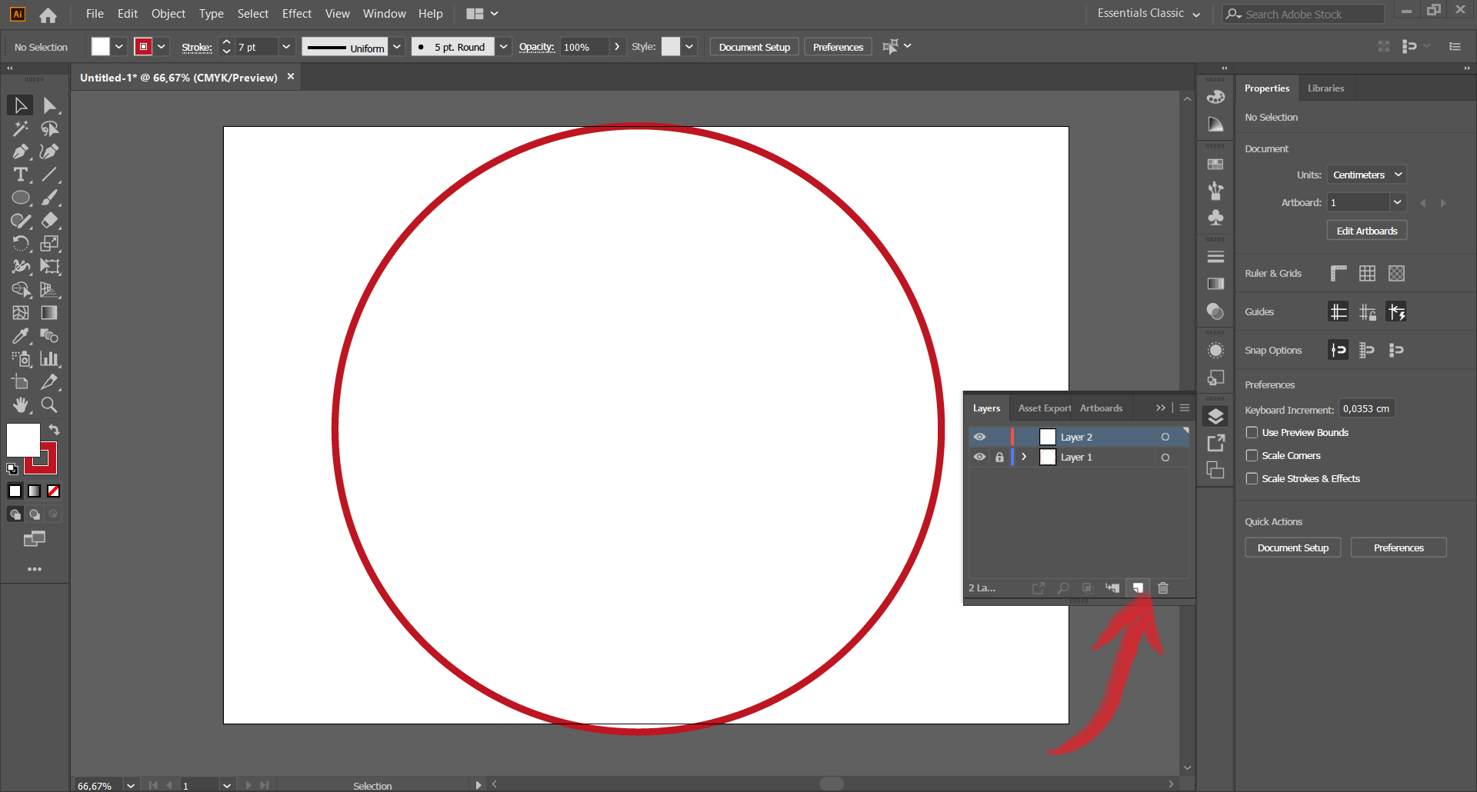Unlock Layer 1 with lock icon
Image resolution: width=1477 pixels, height=792 pixels.
click(999, 457)
